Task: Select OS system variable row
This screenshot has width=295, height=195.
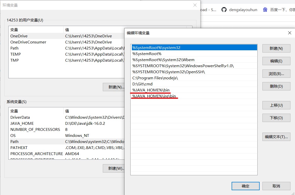Action: pos(67,136)
